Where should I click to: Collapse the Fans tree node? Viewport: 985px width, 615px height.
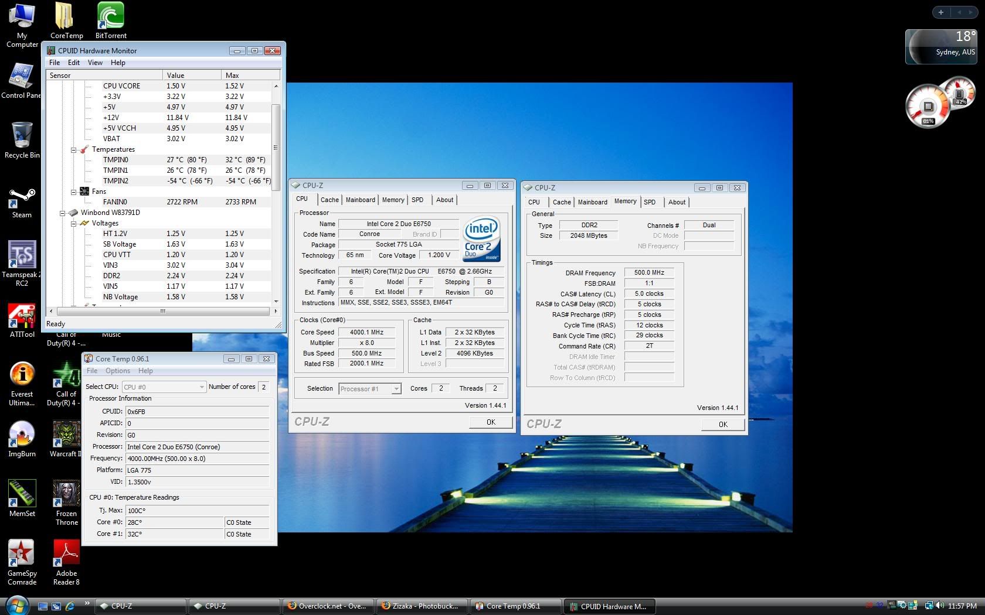[x=74, y=192]
